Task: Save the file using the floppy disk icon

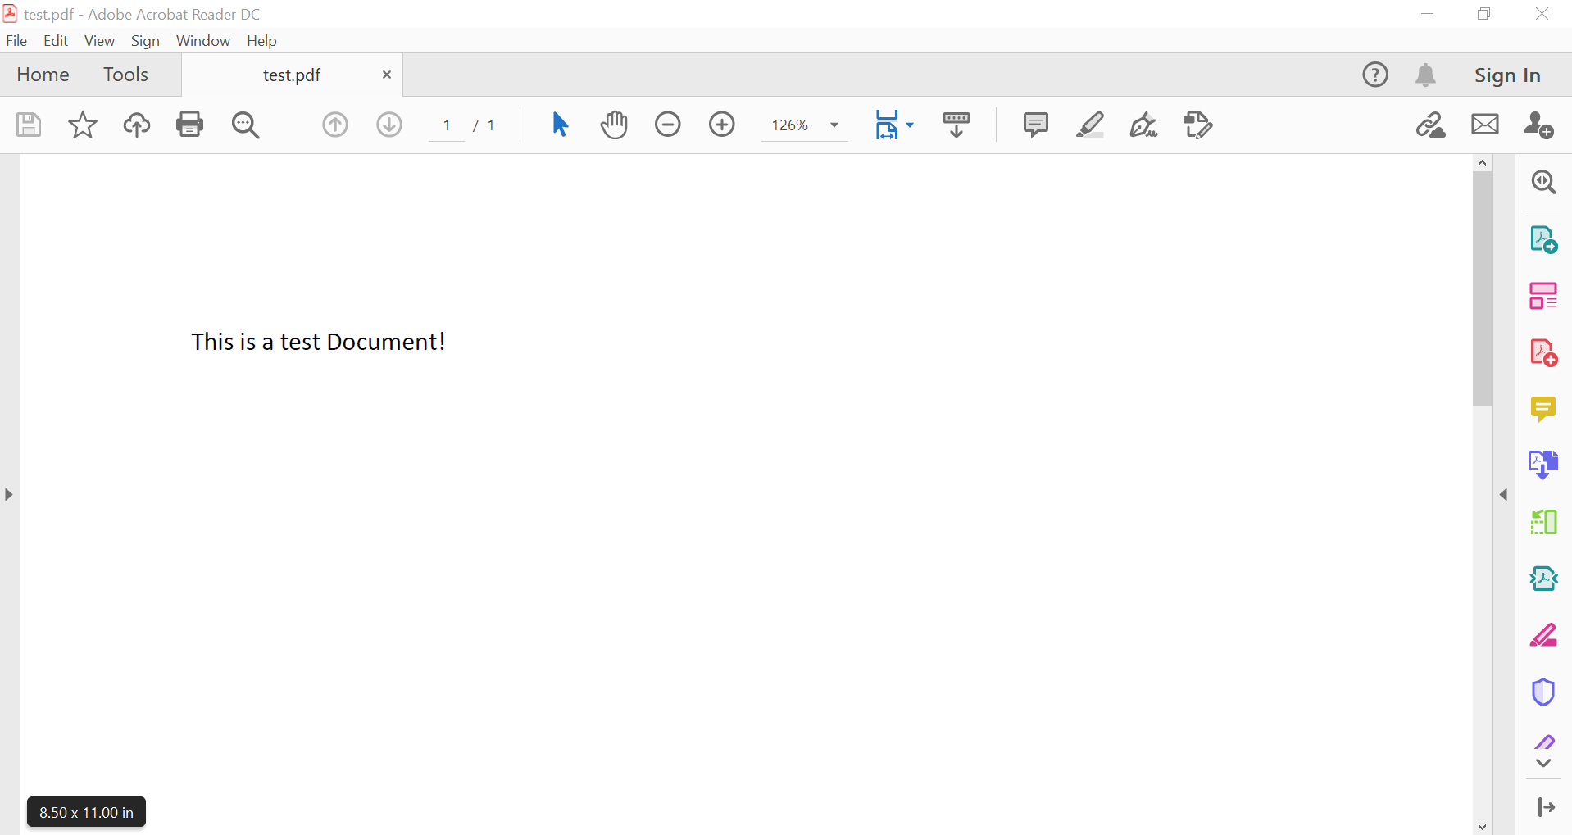Action: (29, 125)
